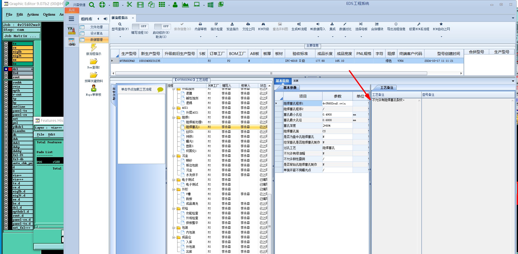This screenshot has width=518, height=254.
Task: Click the green stacked windows icon
Action: coord(221,4)
